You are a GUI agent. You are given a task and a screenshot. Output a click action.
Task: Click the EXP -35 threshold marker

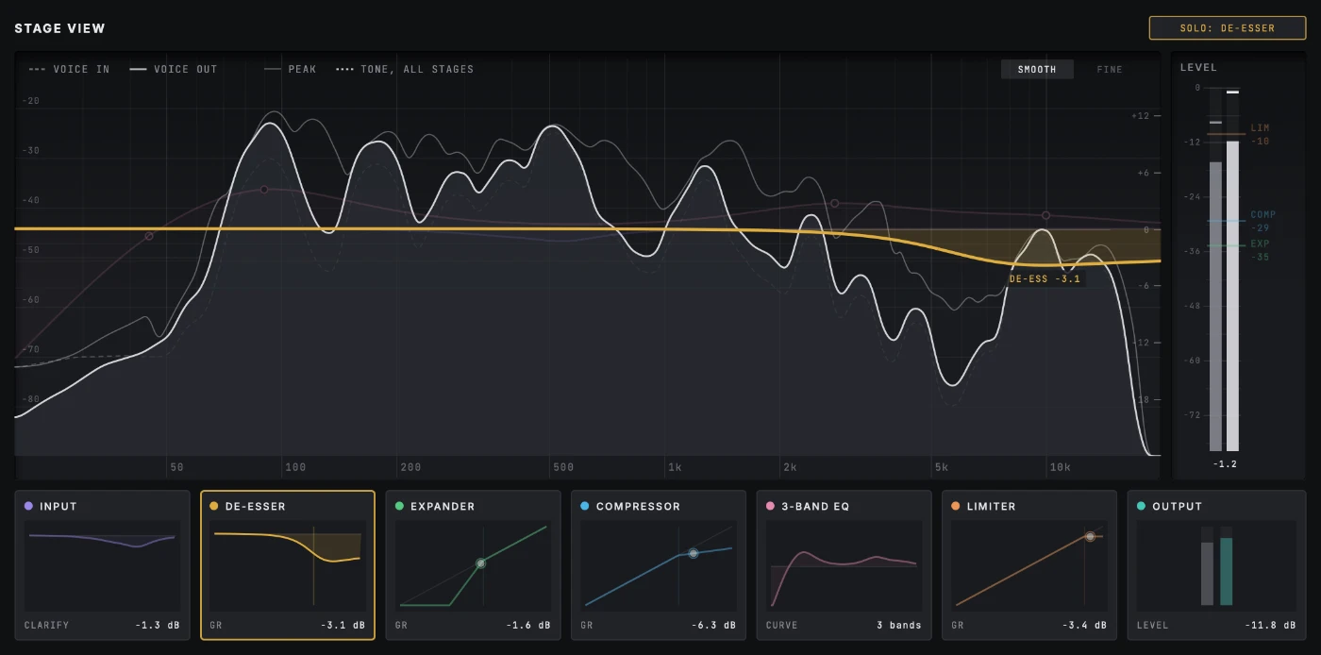tap(1261, 250)
